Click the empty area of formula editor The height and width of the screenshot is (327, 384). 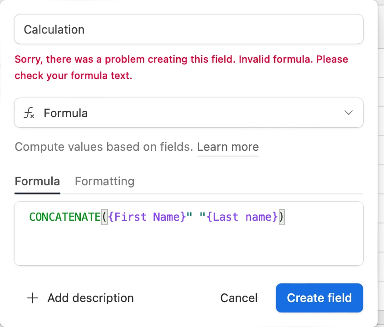(188, 245)
